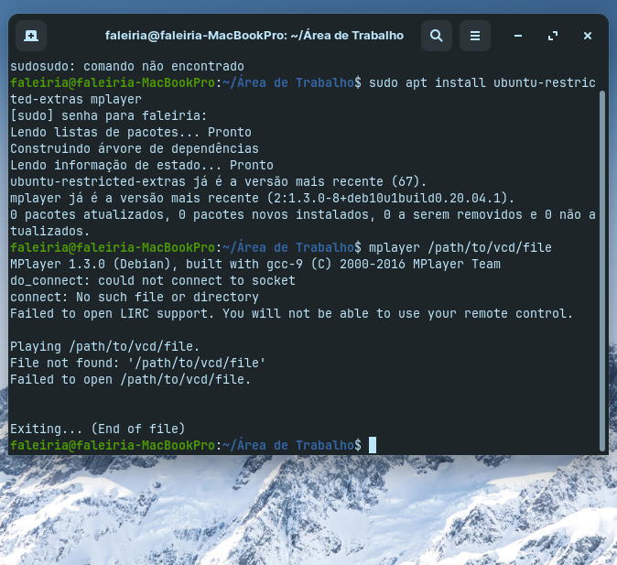Open a new terminal tab
617x565 pixels.
pyautogui.click(x=31, y=36)
